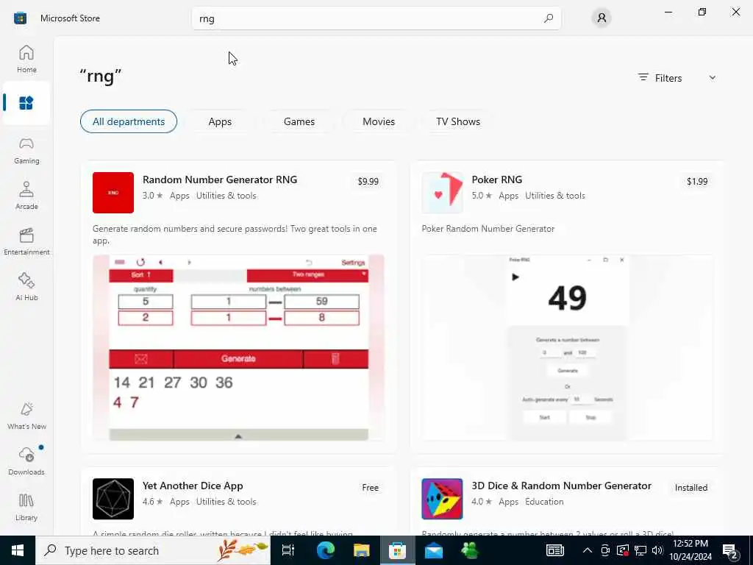This screenshot has height=565, width=753.
Task: Open the Yet Another Dice App title
Action: tap(193, 486)
